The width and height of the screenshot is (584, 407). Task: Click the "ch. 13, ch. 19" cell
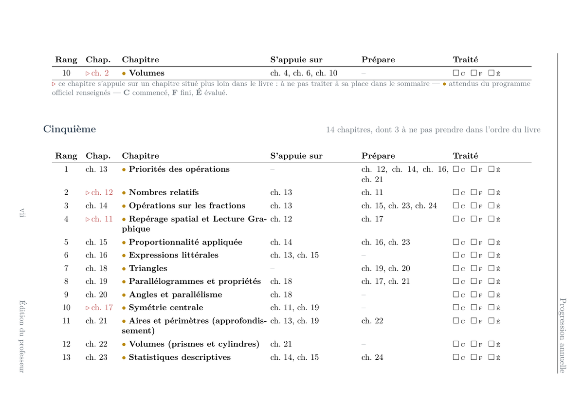click(x=294, y=321)
